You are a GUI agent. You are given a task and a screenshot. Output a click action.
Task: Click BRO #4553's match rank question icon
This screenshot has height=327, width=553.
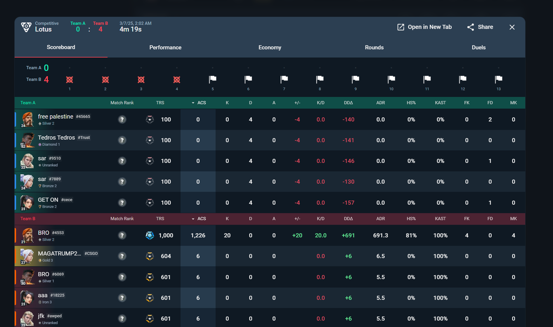point(122,235)
